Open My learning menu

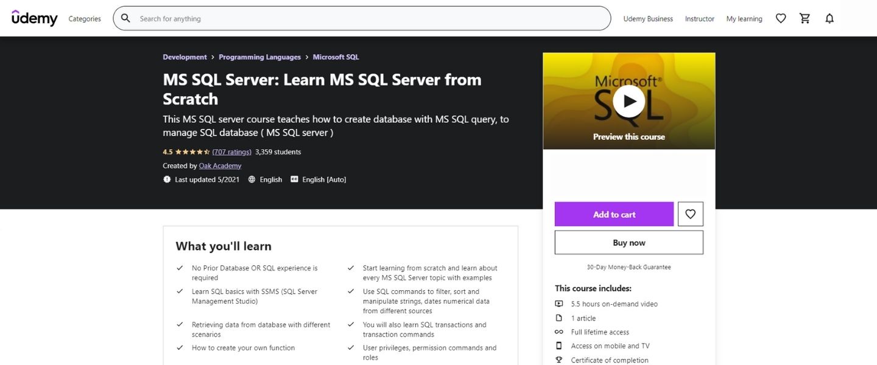[744, 19]
